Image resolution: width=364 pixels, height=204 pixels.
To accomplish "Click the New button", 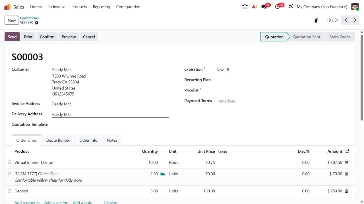I will 12,20.
